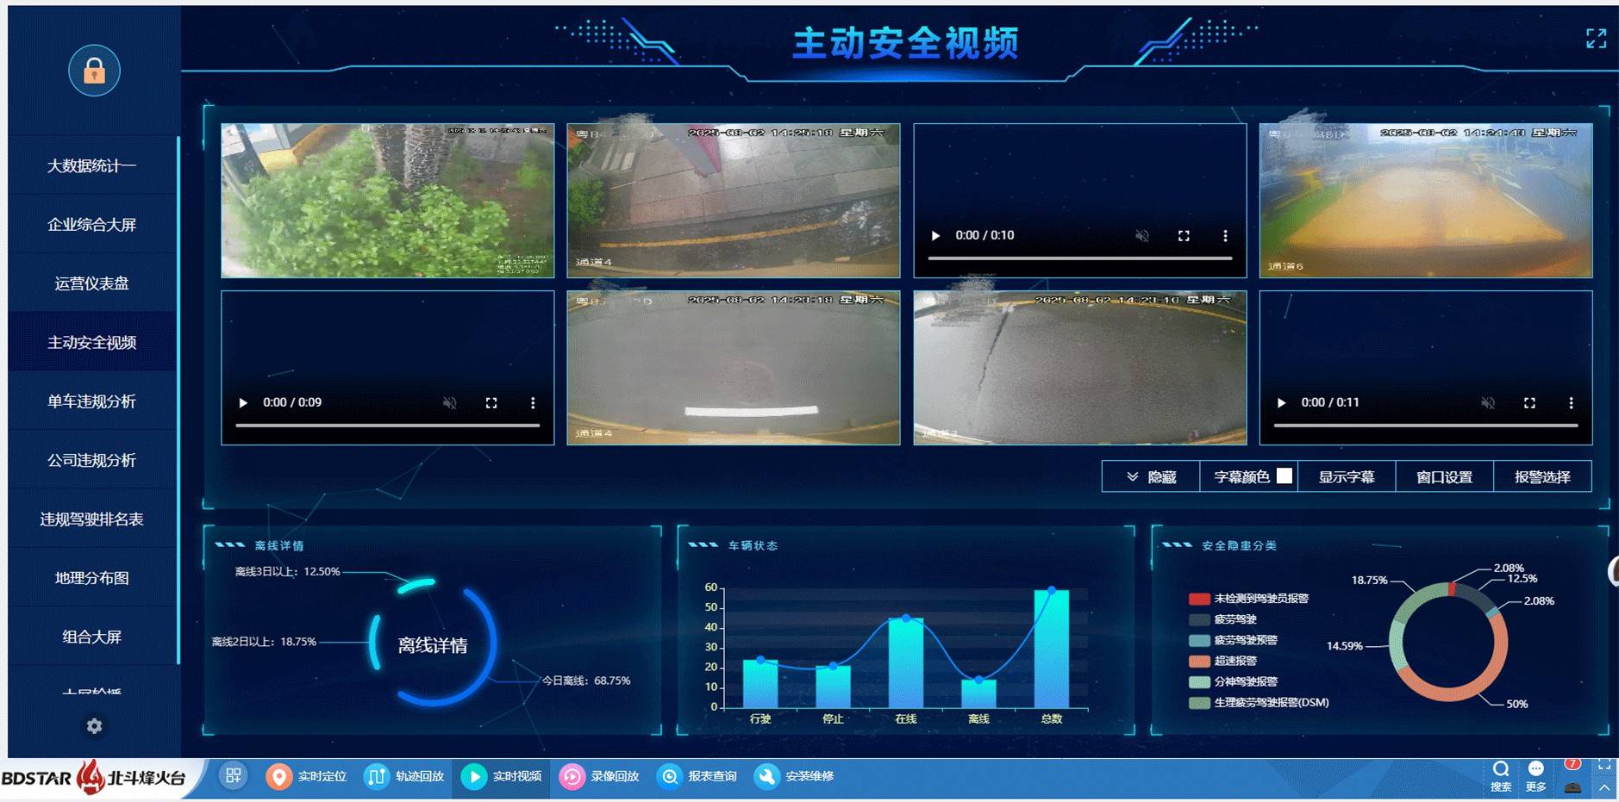Go to 违规驾驶排名表 sidebar item
This screenshot has height=802, width=1619.
click(x=91, y=519)
